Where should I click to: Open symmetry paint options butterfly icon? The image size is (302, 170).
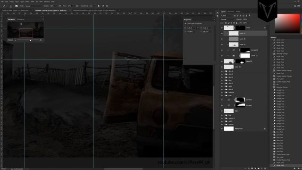[107, 6]
